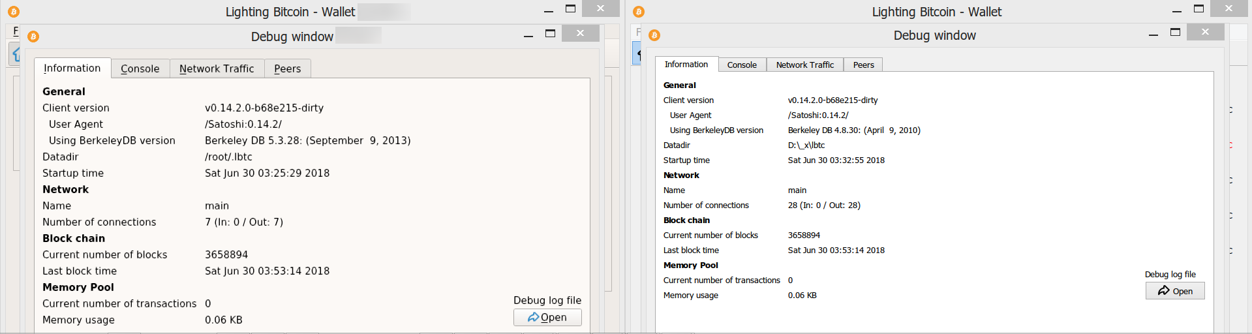Click Berkeley DB 5.3.28 version text
1252x334 pixels.
click(308, 140)
